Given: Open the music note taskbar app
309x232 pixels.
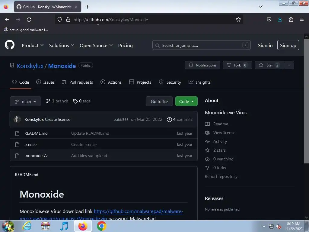Looking at the screenshot, I should coord(64,226).
